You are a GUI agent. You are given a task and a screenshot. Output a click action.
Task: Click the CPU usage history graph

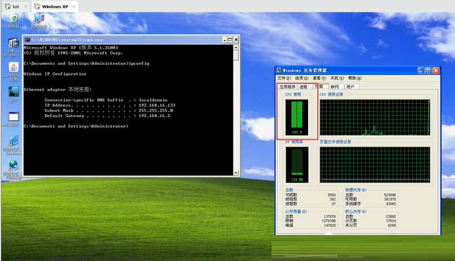(x=375, y=117)
